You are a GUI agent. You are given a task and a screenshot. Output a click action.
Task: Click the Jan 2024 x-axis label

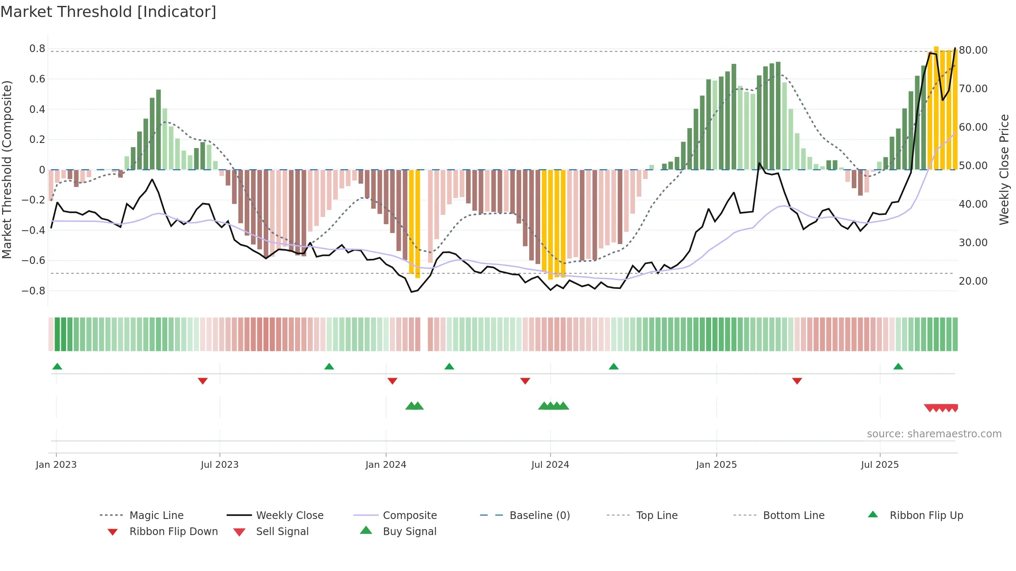(386, 465)
